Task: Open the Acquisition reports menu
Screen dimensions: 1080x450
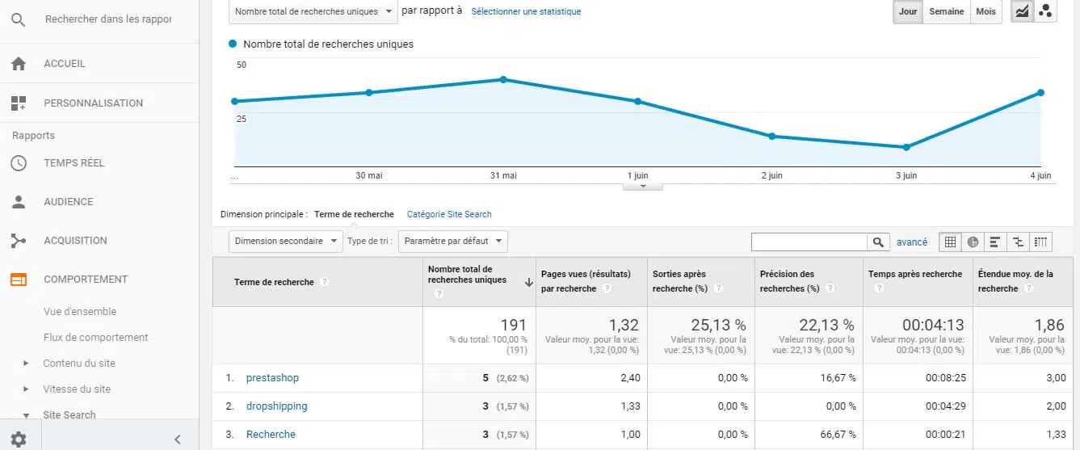Action: [75, 240]
